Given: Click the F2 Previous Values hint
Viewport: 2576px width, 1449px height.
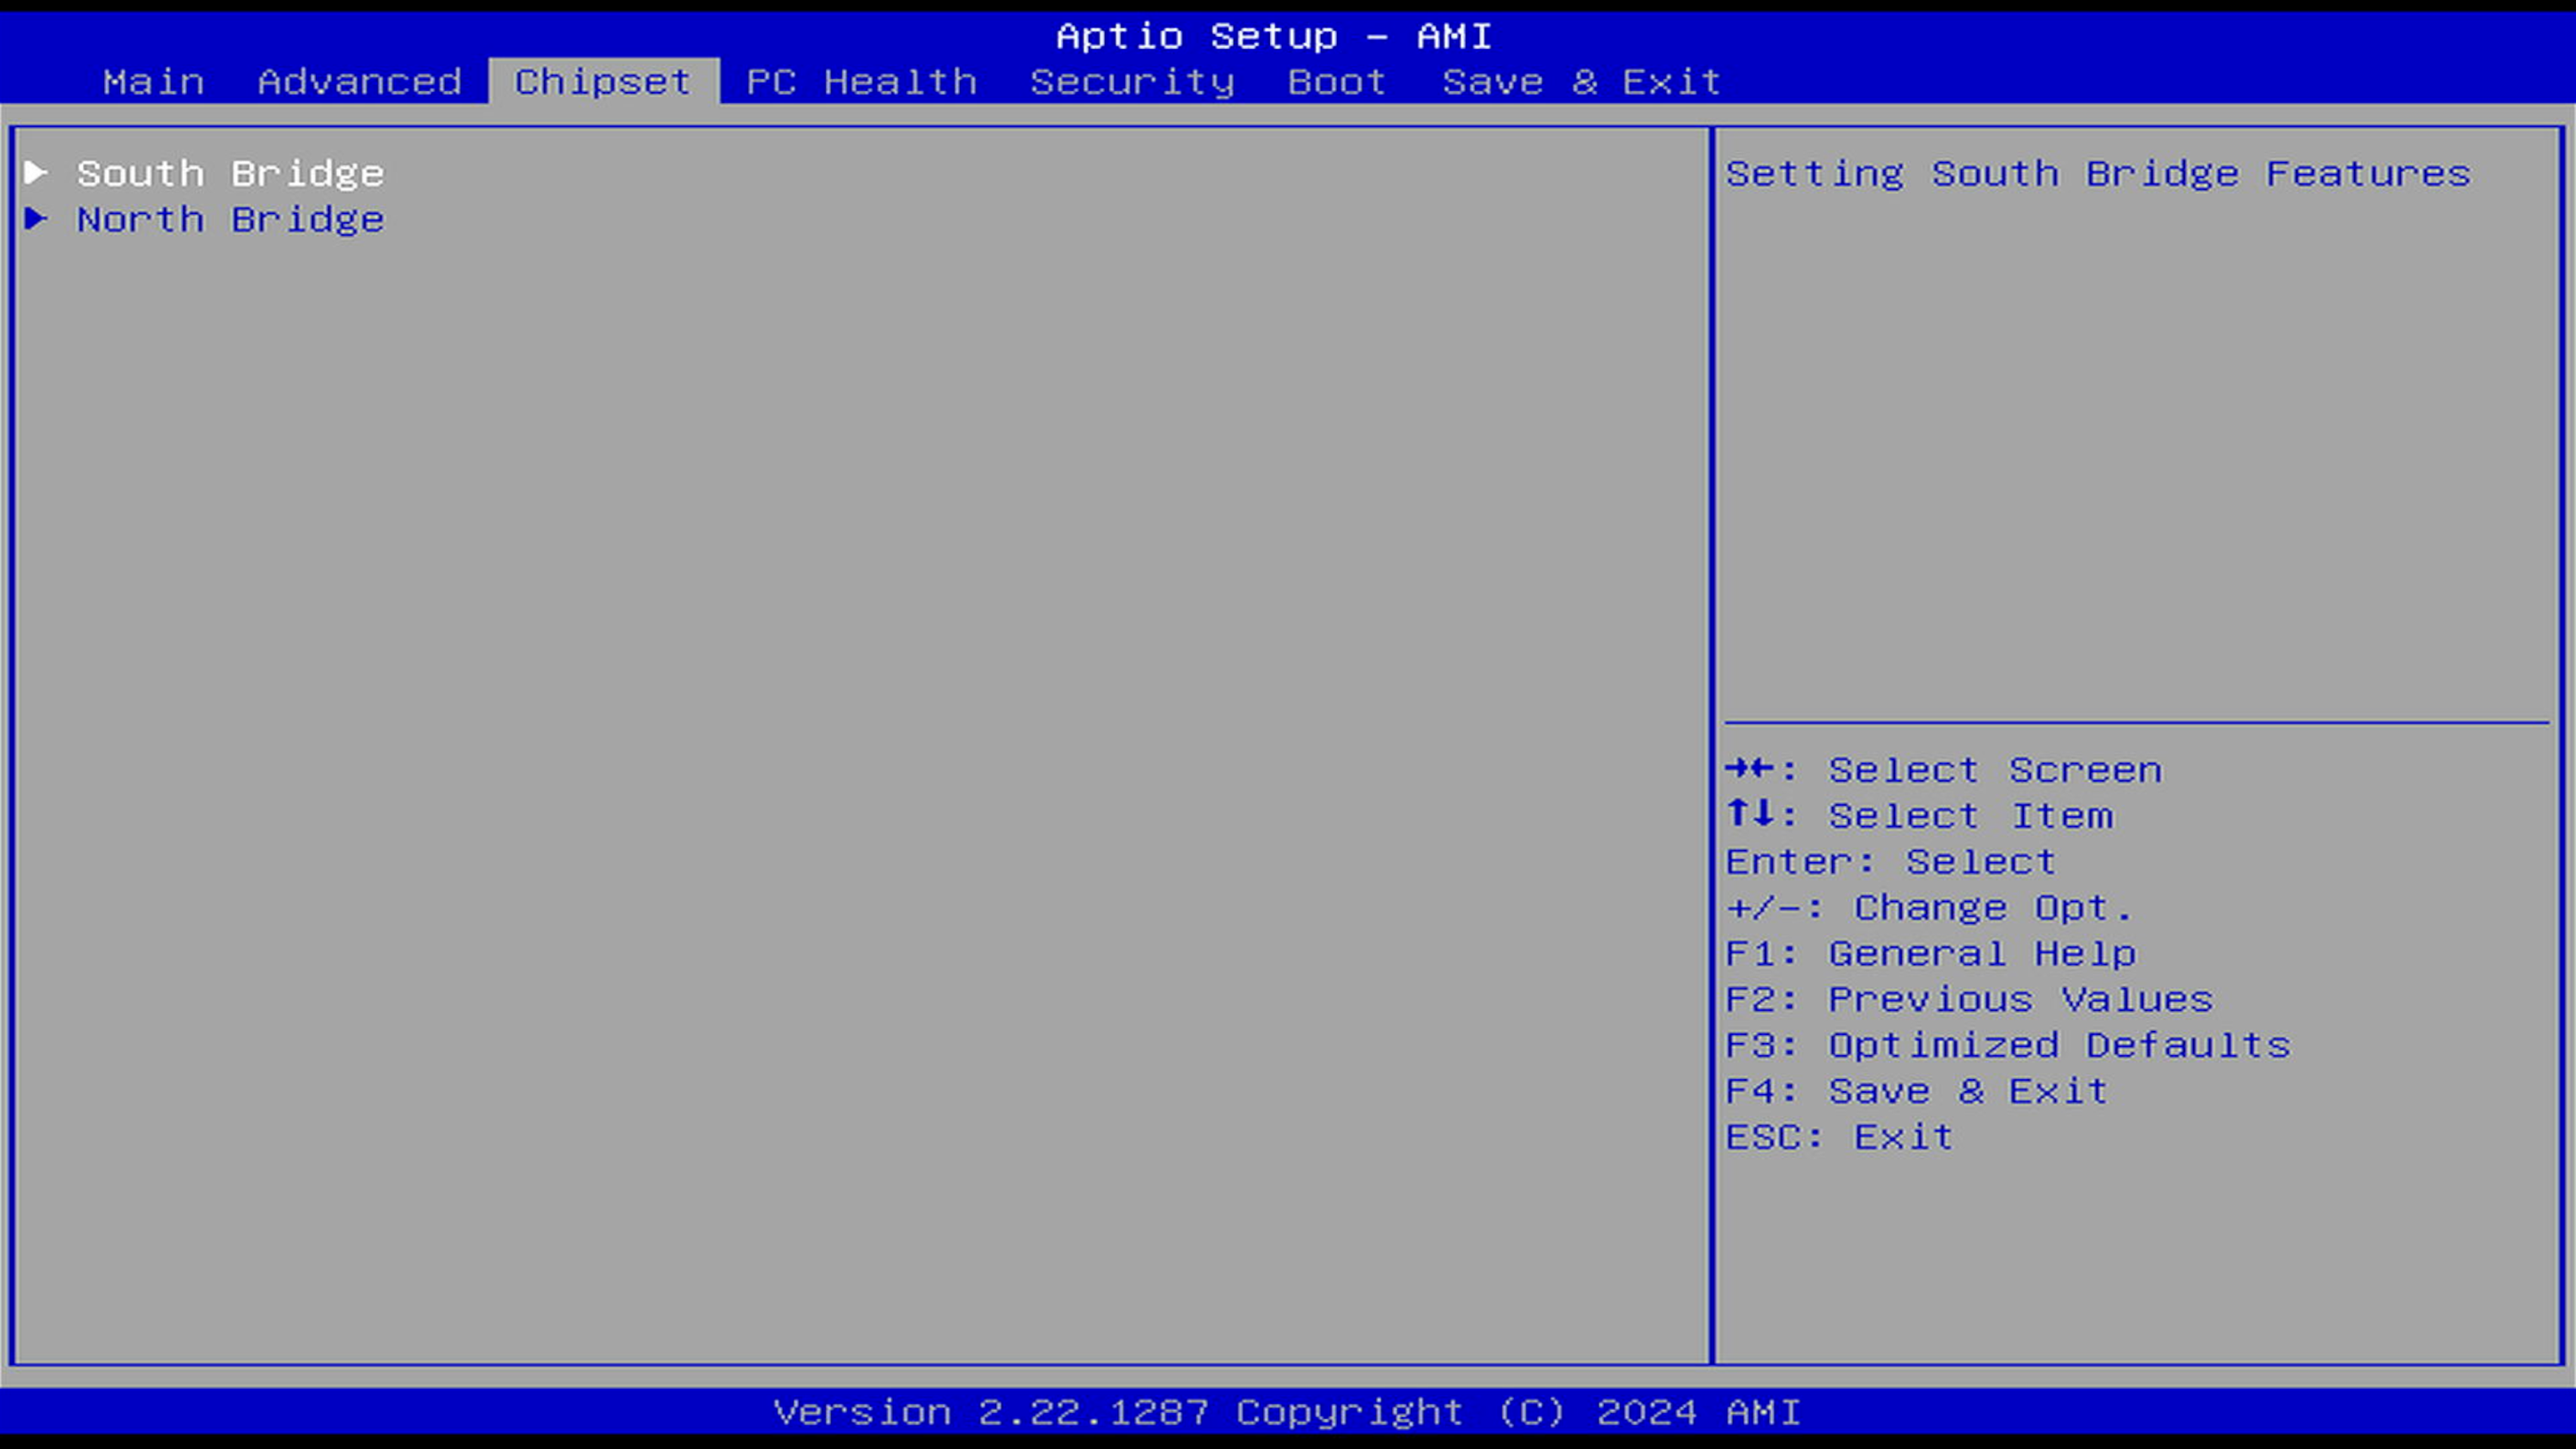Looking at the screenshot, I should tap(1969, 1000).
